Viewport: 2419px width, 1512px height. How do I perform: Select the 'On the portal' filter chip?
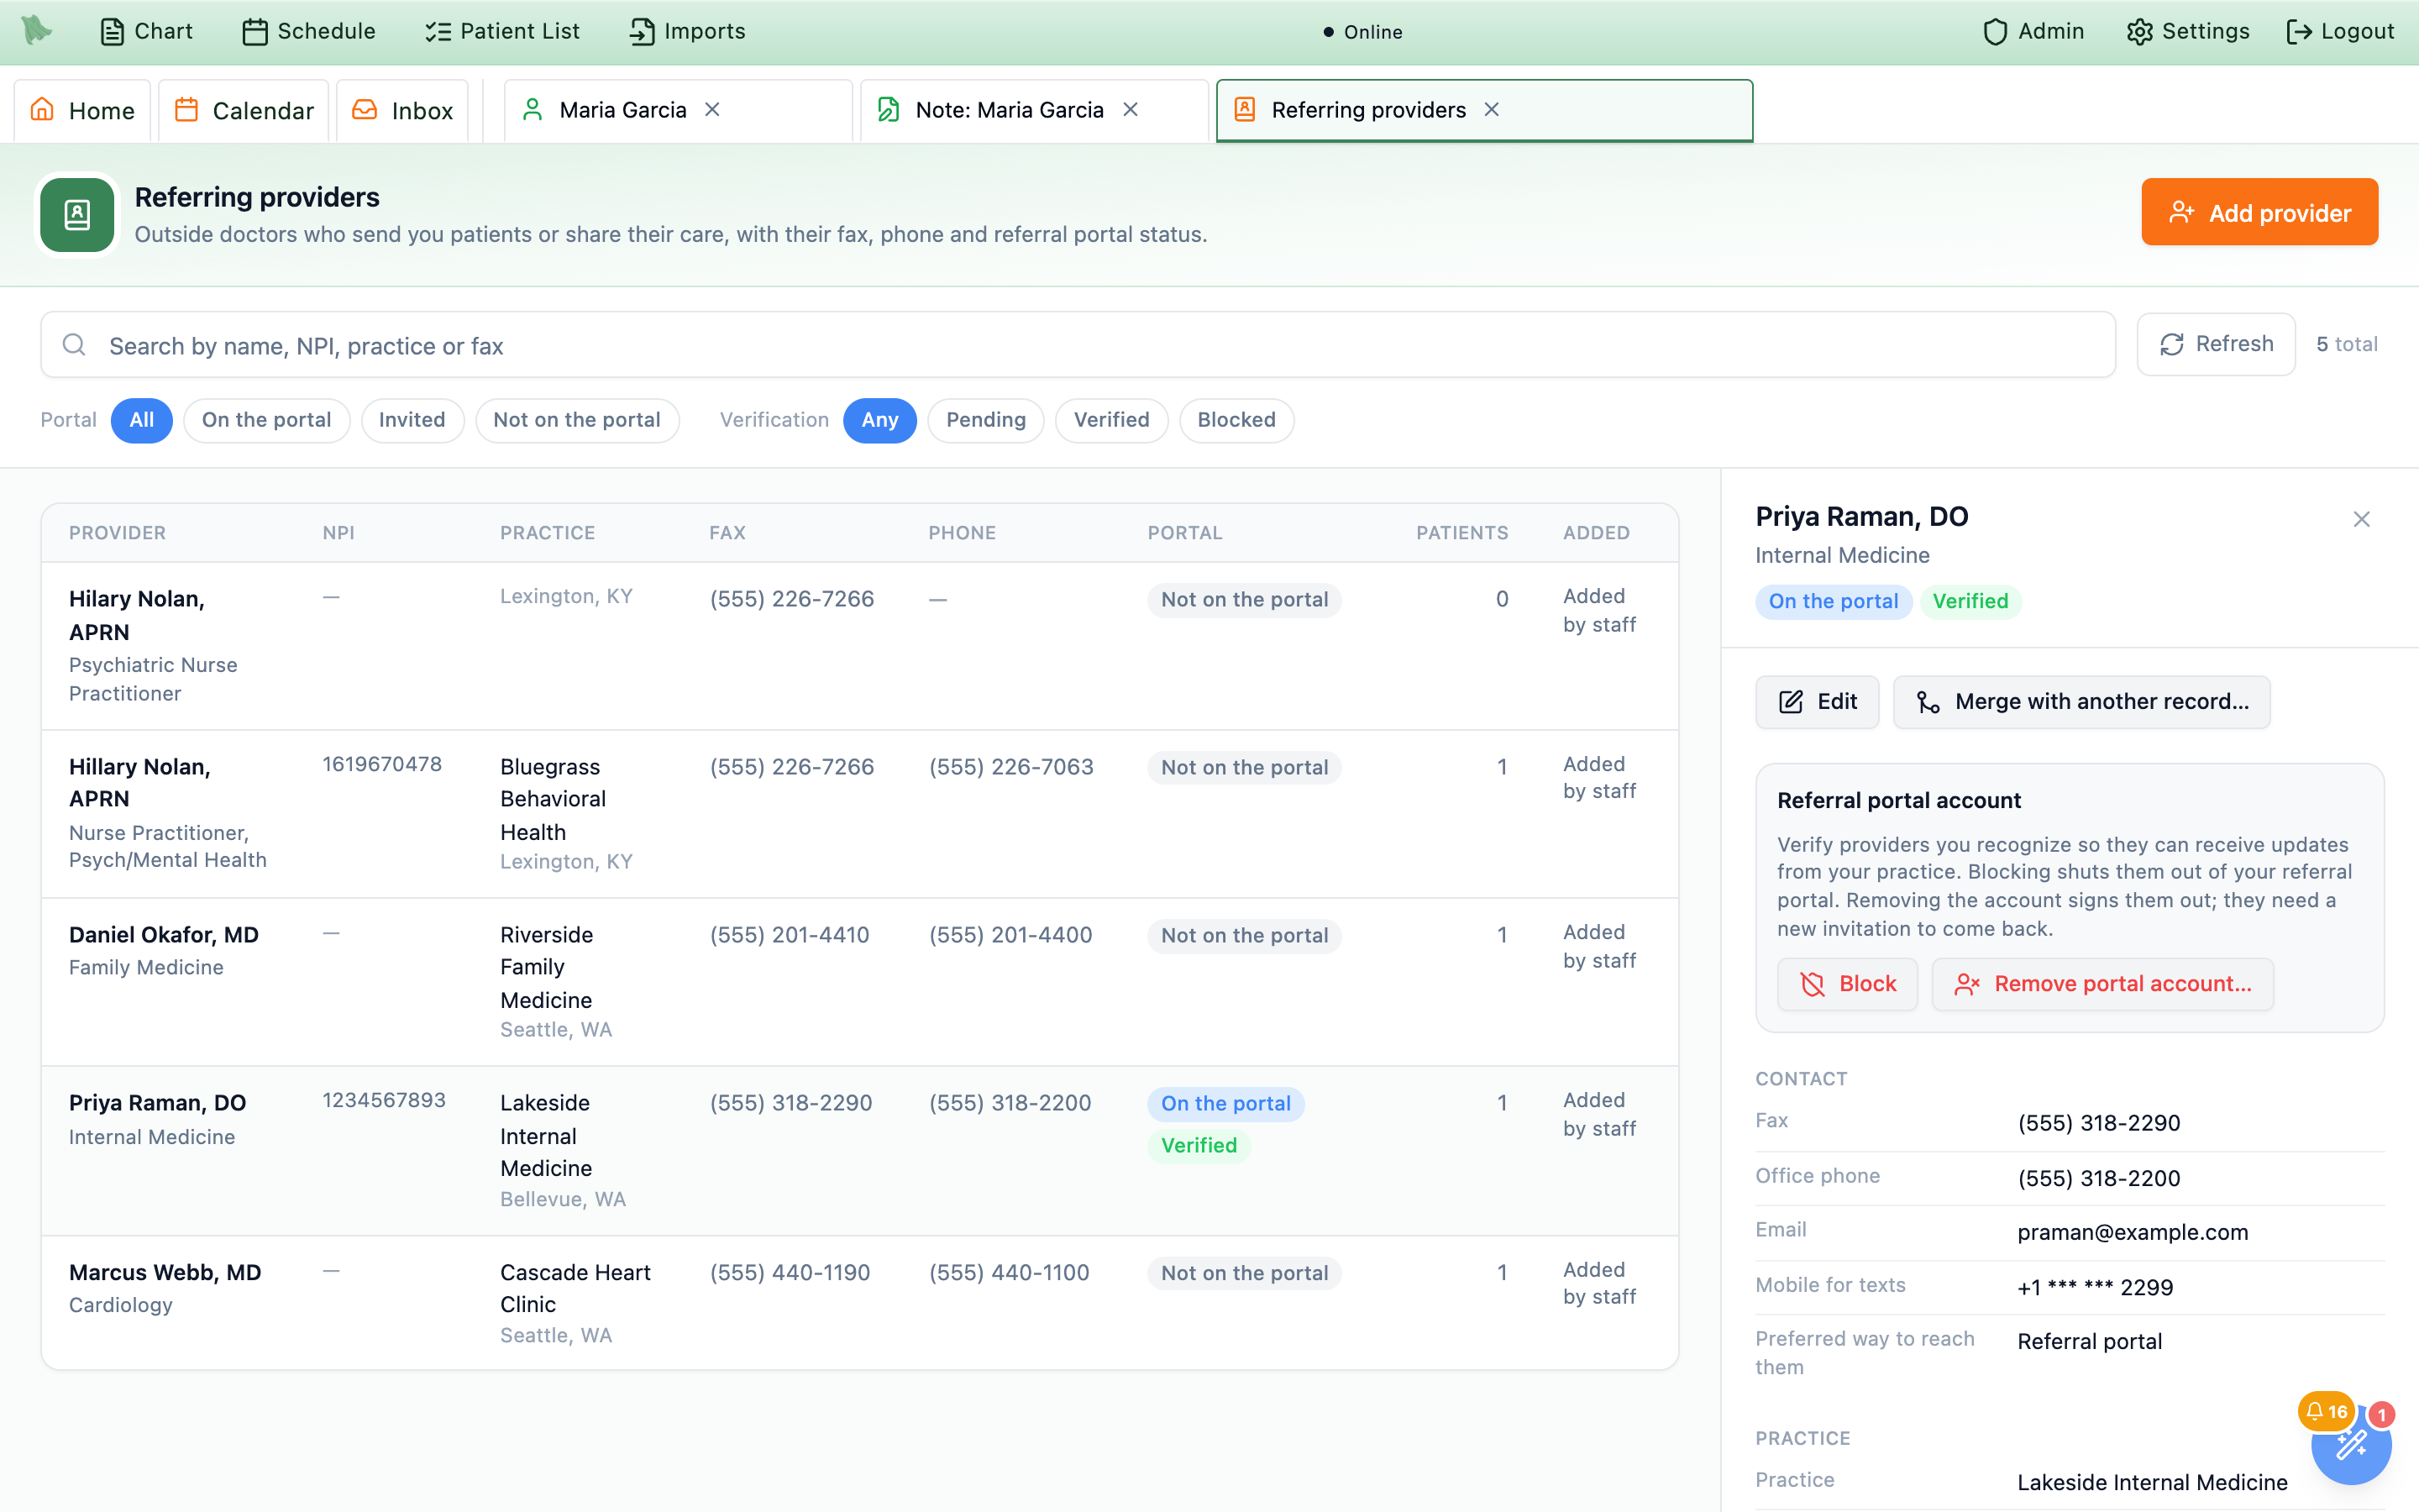point(266,420)
